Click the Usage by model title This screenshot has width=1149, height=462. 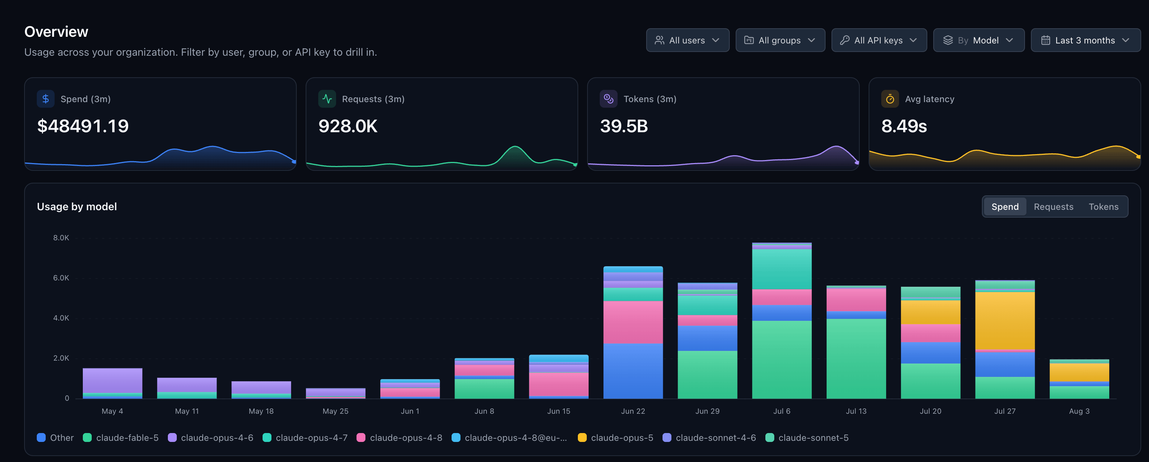coord(77,206)
